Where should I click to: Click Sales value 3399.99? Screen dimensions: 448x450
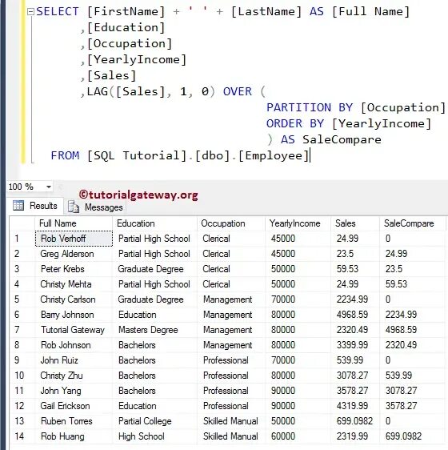click(355, 345)
